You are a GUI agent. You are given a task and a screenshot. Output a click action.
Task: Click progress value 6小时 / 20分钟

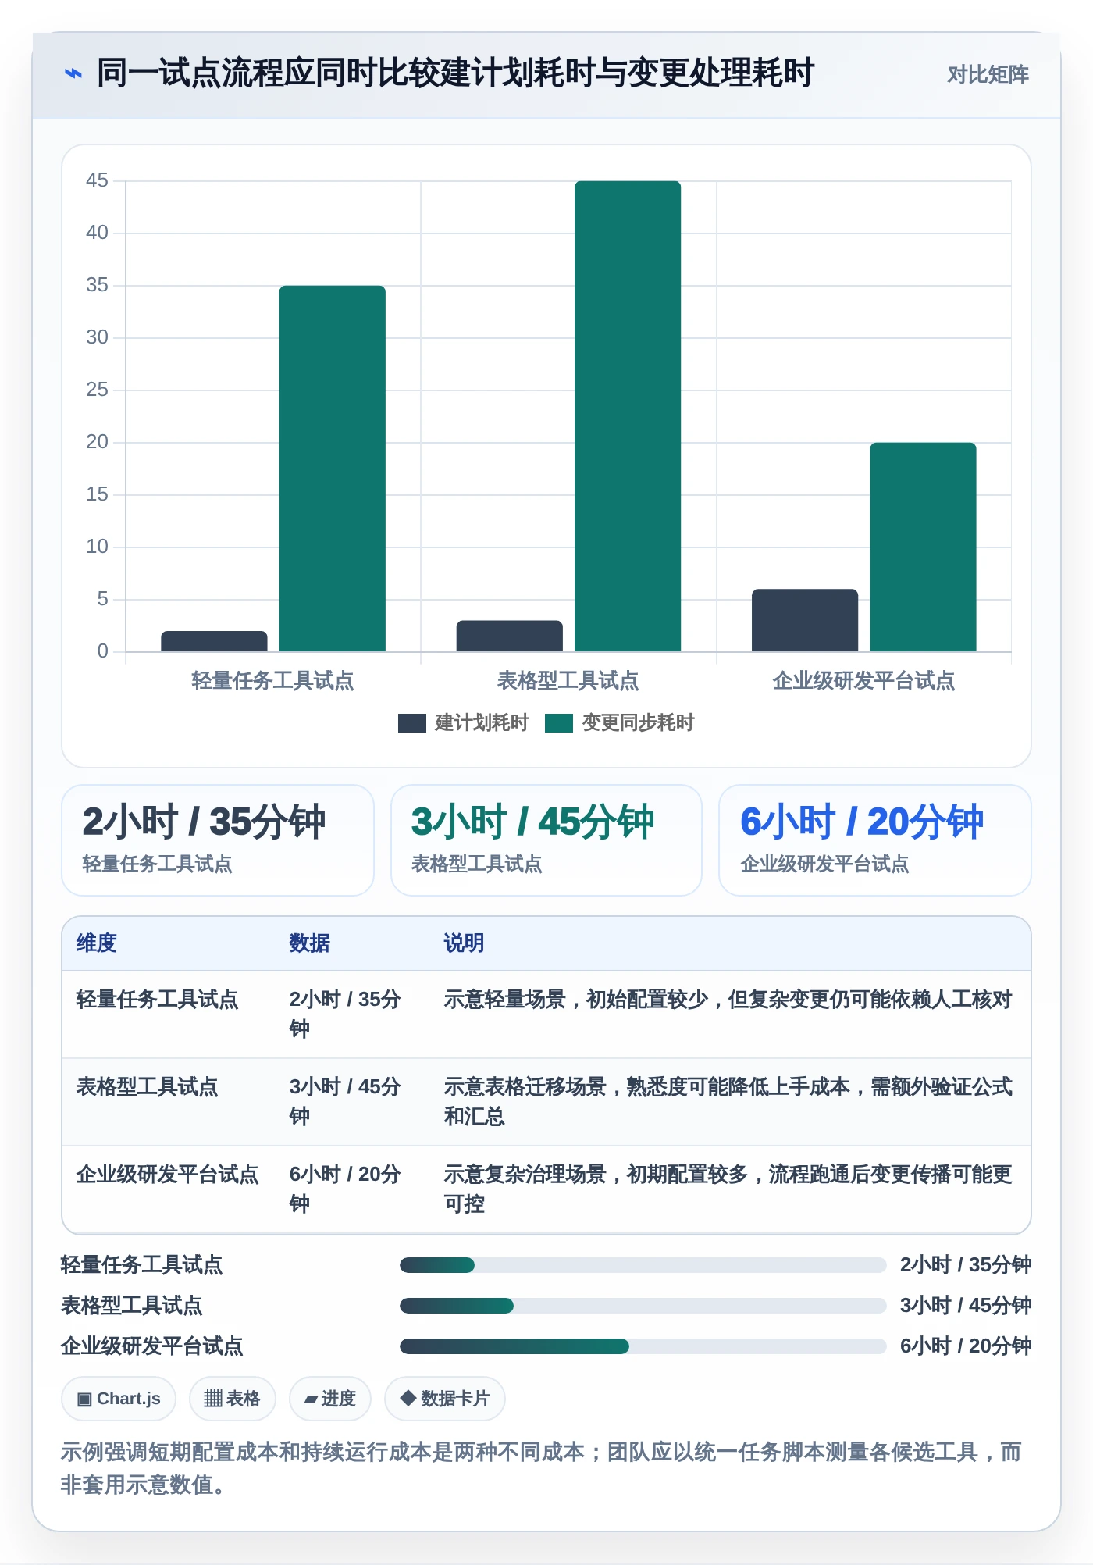pos(966,1346)
